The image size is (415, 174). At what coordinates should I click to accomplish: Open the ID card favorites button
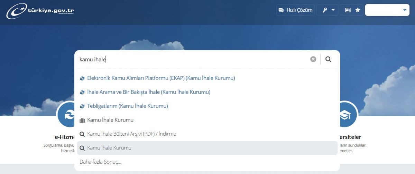[348, 10]
